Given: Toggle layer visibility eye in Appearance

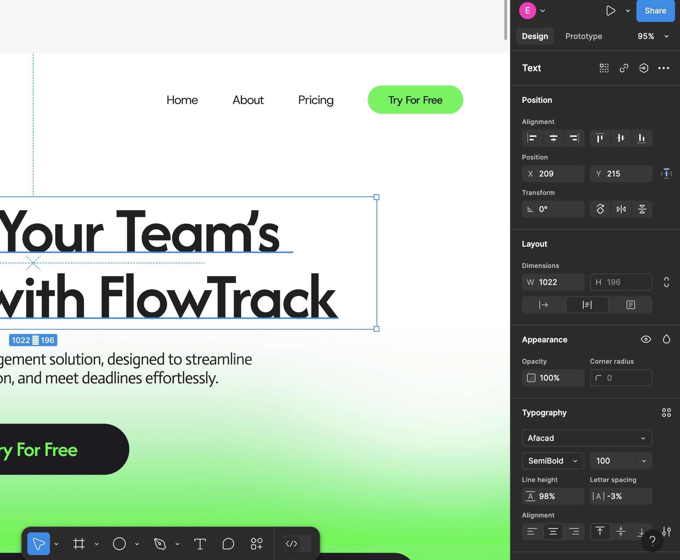Looking at the screenshot, I should [646, 340].
